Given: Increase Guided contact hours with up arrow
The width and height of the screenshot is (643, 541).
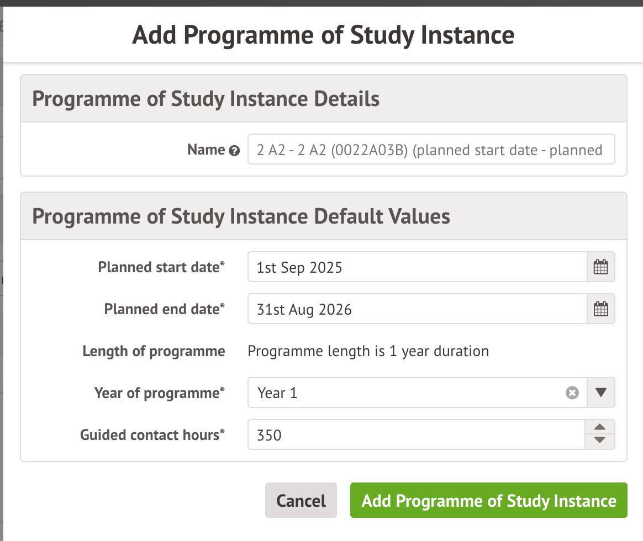Looking at the screenshot, I should (x=600, y=428).
